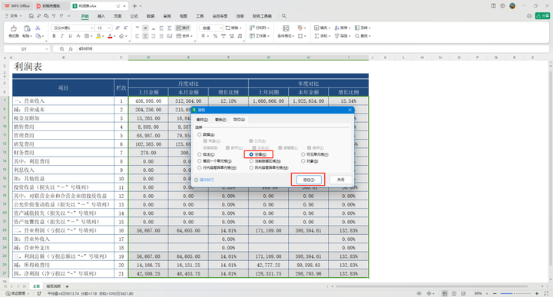
Task: Click the zoom out minus icon in status bar
Action: pyautogui.click(x=495, y=293)
